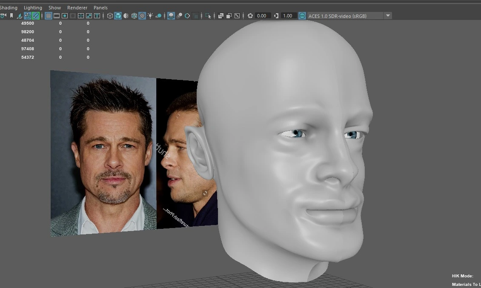Turn on use all lights bulb icon
The image size is (481, 288).
click(x=150, y=16)
